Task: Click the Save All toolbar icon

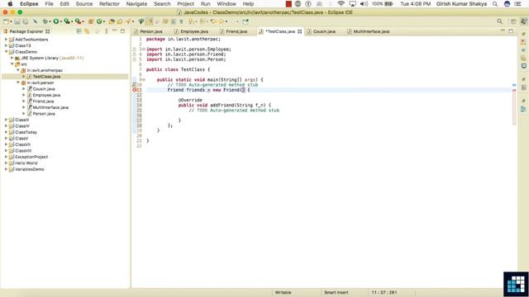Action: coord(26,21)
